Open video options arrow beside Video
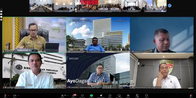 (x=18, y=95)
